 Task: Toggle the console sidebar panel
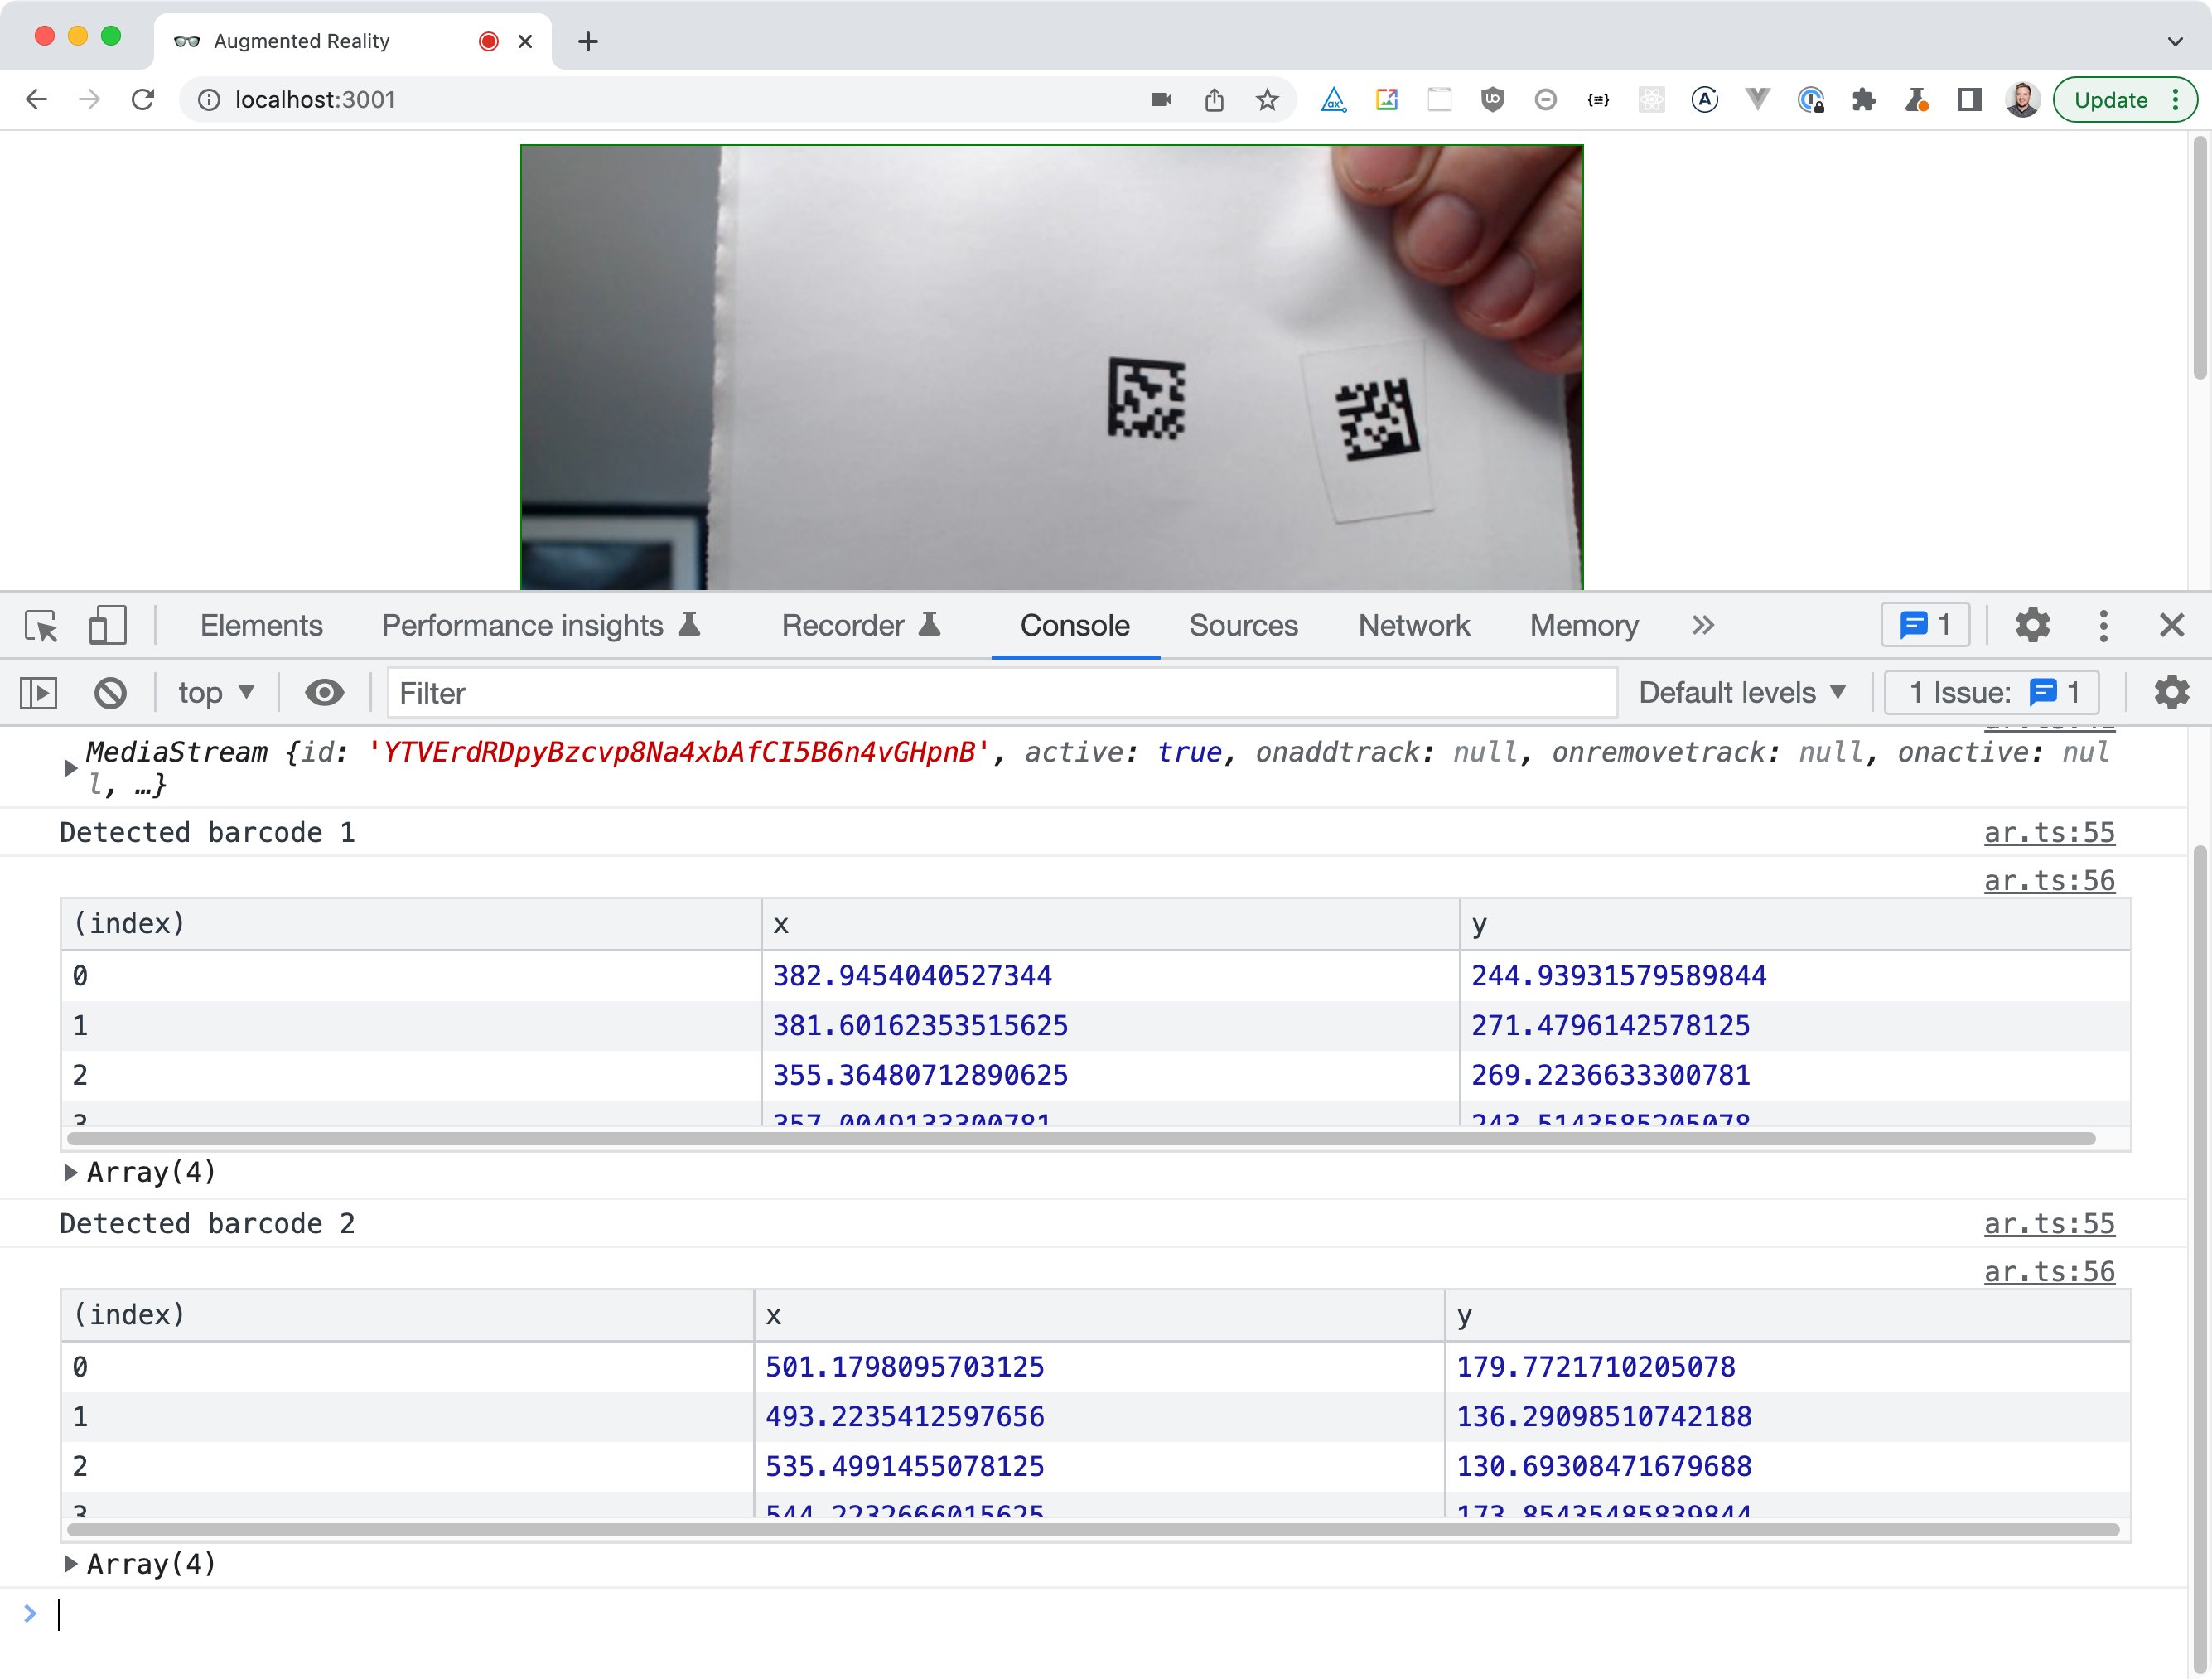pos(38,691)
